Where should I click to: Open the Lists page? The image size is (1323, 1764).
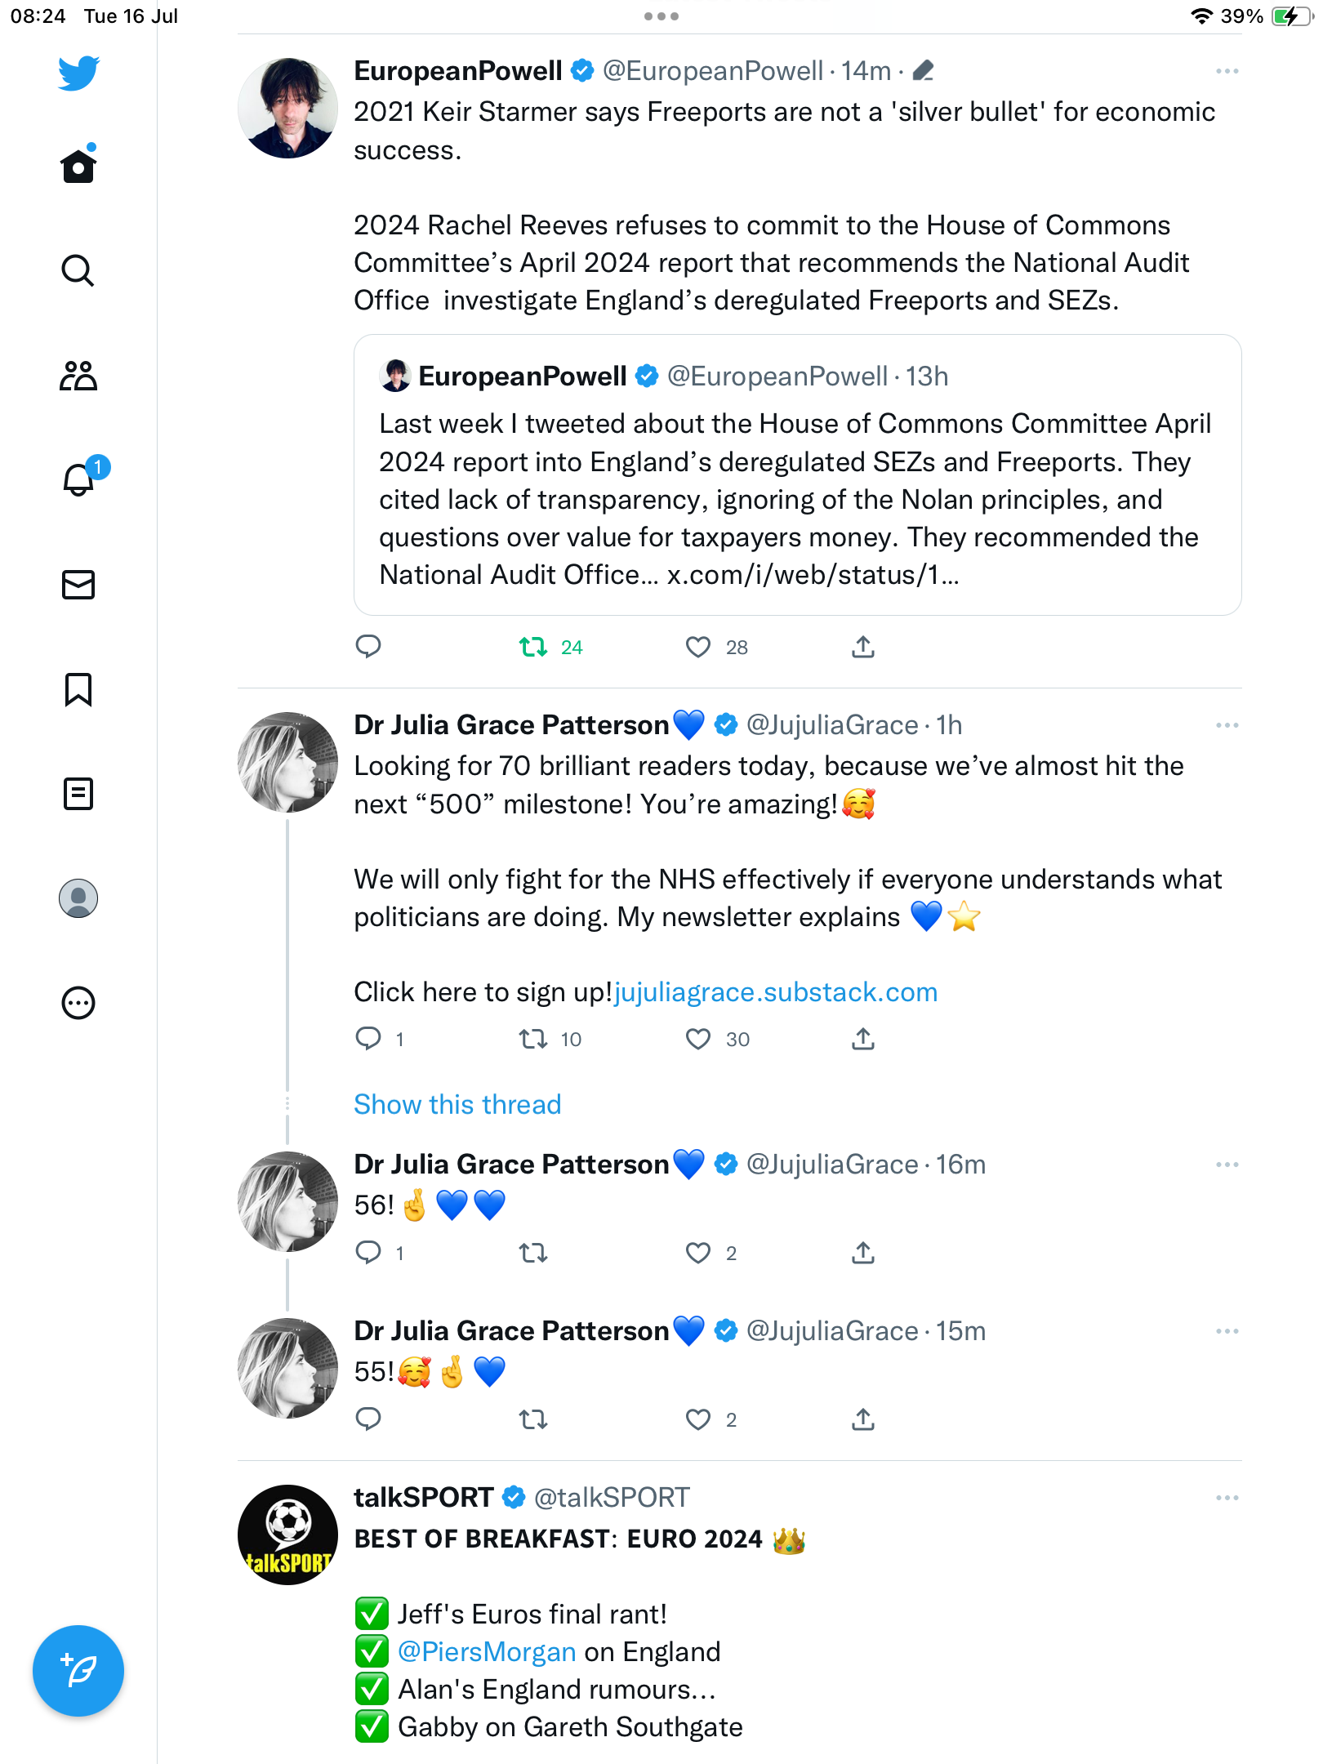[x=78, y=794]
